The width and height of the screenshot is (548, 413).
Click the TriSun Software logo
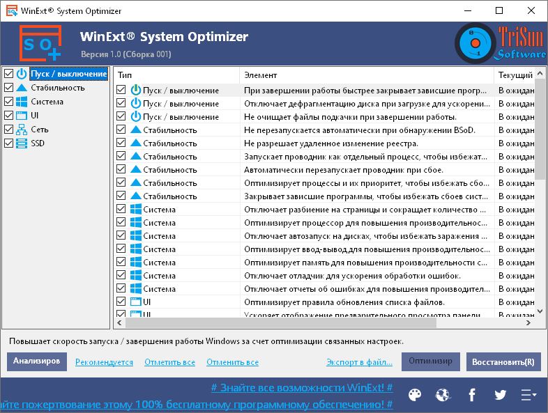(501, 43)
